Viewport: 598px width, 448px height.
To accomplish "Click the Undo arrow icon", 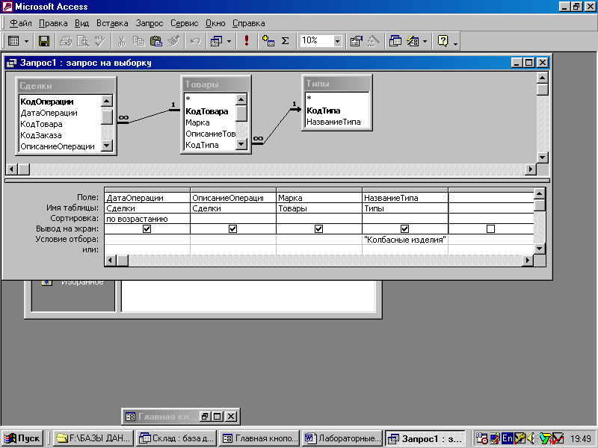I will coord(195,41).
